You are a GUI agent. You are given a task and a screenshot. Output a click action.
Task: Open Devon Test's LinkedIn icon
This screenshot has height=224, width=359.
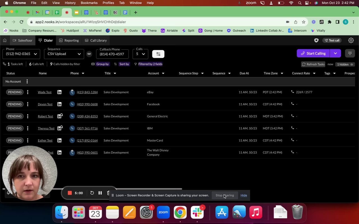click(59, 104)
